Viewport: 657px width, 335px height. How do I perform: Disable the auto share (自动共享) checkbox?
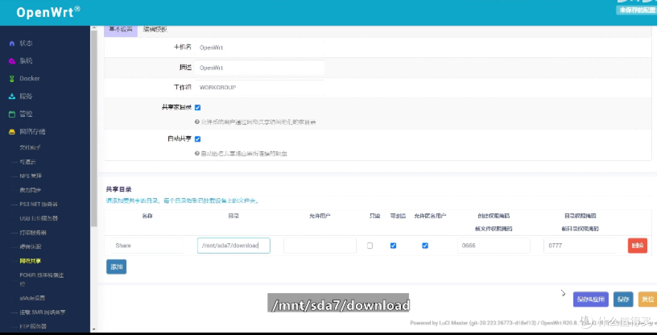198,139
